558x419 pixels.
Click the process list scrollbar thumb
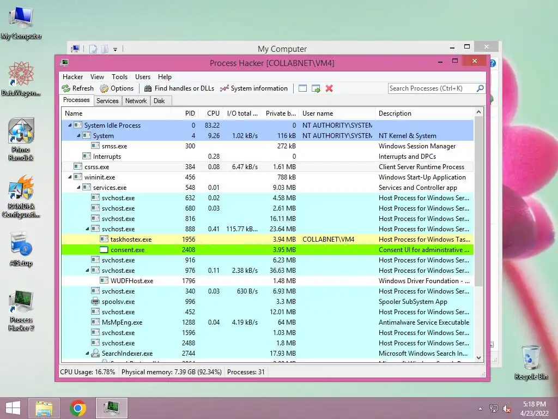(478, 201)
